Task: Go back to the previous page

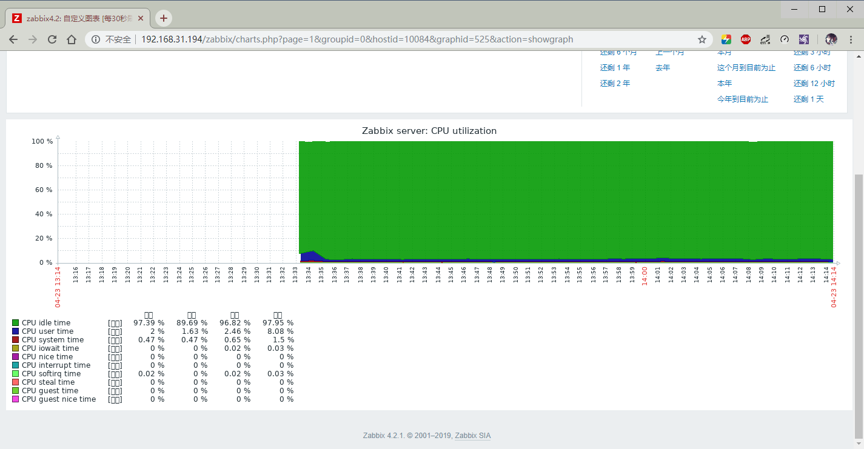Action: click(13, 39)
